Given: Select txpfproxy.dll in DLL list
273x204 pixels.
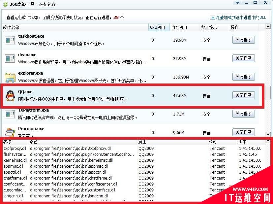Looking at the screenshot, I should click(x=15, y=149).
